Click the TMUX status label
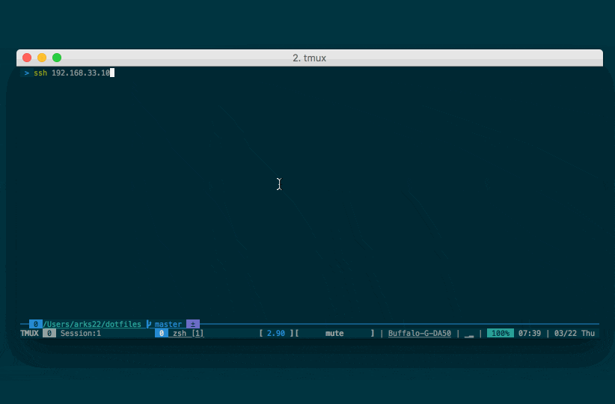This screenshot has width=615, height=404. [x=29, y=333]
